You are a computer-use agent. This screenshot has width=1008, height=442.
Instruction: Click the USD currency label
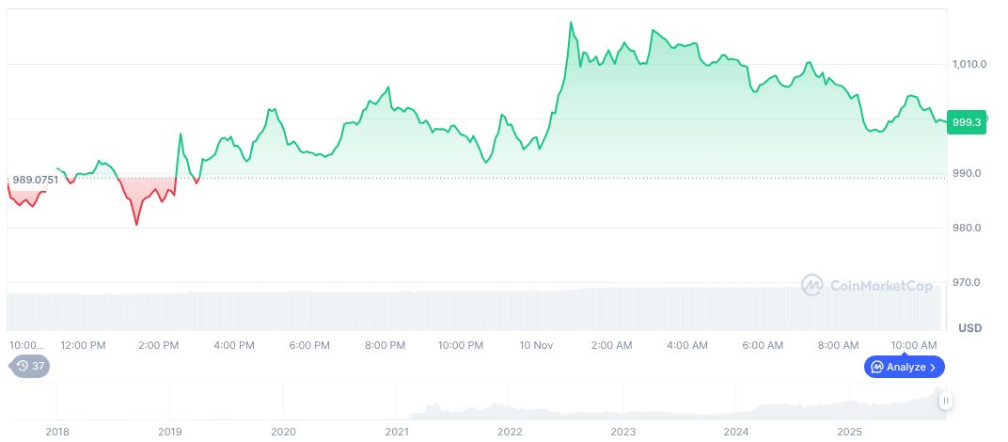coord(969,328)
